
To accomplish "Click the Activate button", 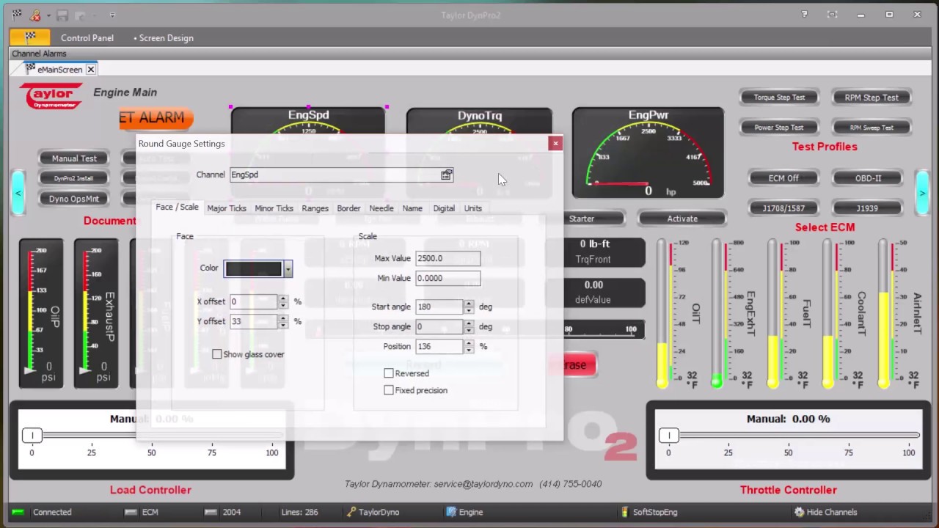I will click(682, 219).
